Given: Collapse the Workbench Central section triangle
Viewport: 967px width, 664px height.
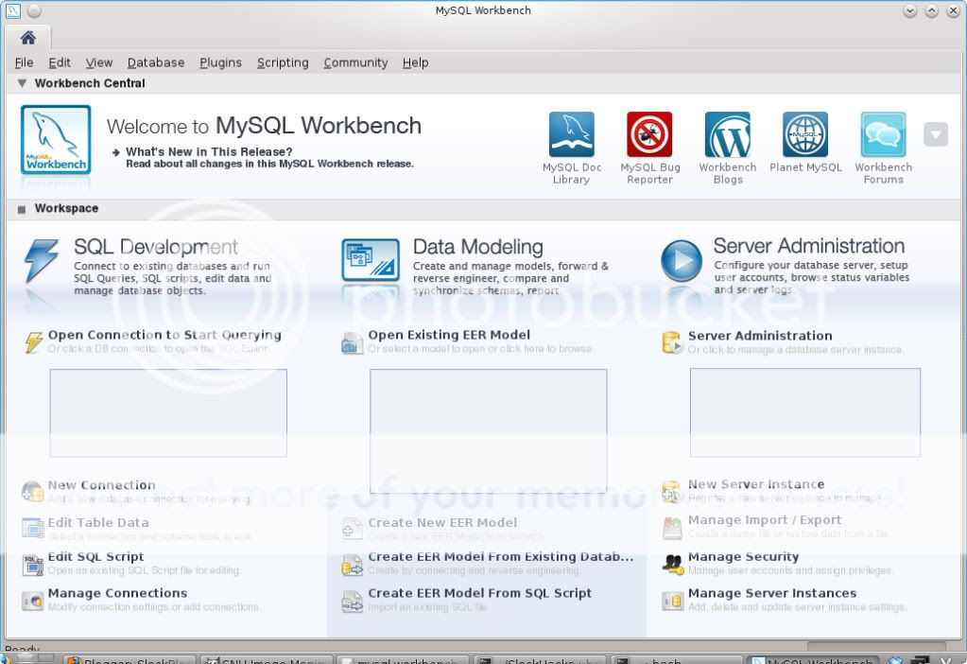Looking at the screenshot, I should coord(22,83).
